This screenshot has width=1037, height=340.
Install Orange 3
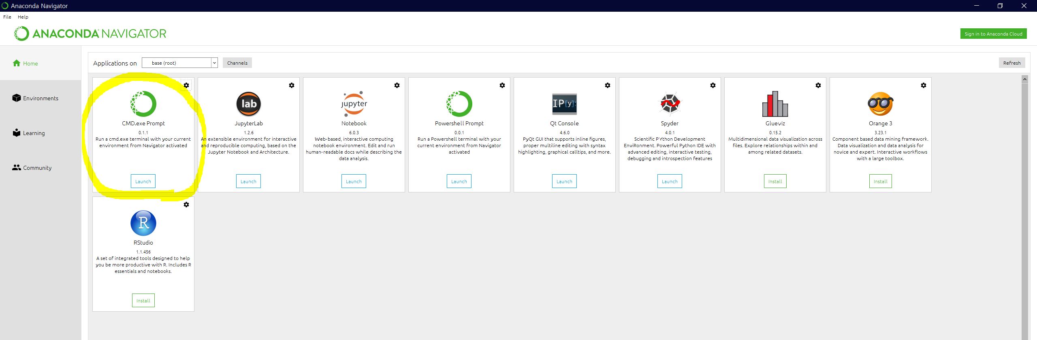click(x=880, y=181)
